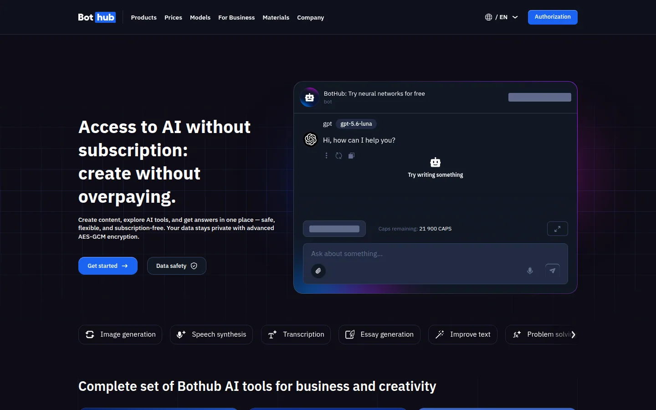Image resolution: width=656 pixels, height=410 pixels.
Task: Click the grey placeholder button in chat header
Action: [540, 97]
